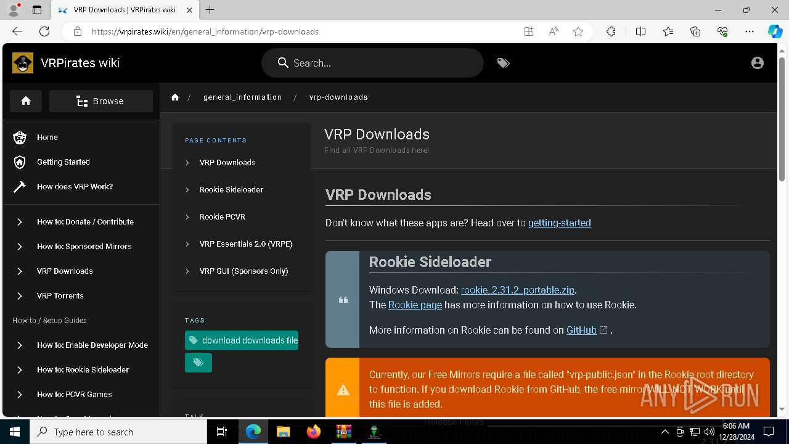789x444 pixels.
Task: Open Getting Started shield icon
Action: (x=20, y=162)
